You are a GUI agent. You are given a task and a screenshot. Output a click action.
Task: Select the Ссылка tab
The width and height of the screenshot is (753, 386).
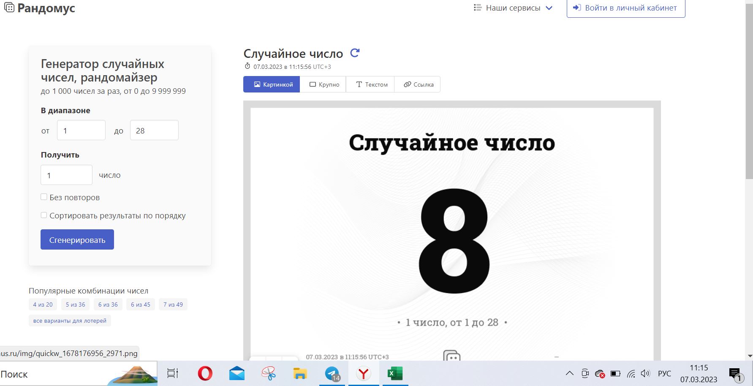pos(418,84)
